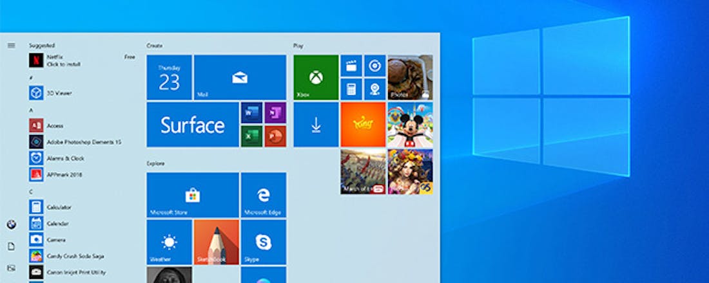Open the Groove Music disc tile

tap(375, 66)
